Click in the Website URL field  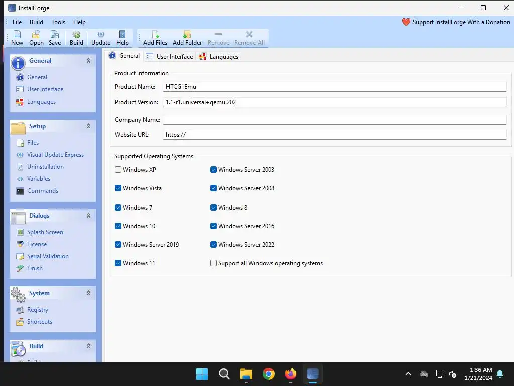[335, 135]
